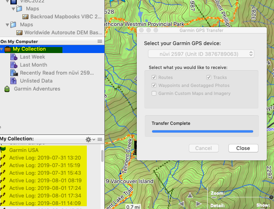Screen dimensions: 274x209
Task: Click the Transfer Complete progress bar
Action: pyautogui.click(x=202, y=132)
